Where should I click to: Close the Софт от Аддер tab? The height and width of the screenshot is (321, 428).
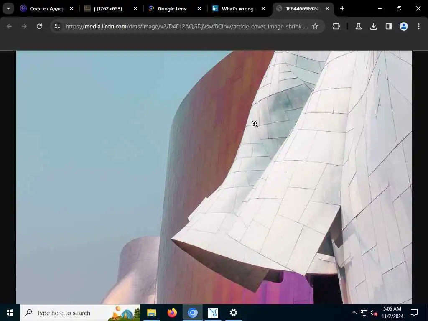pos(71,8)
